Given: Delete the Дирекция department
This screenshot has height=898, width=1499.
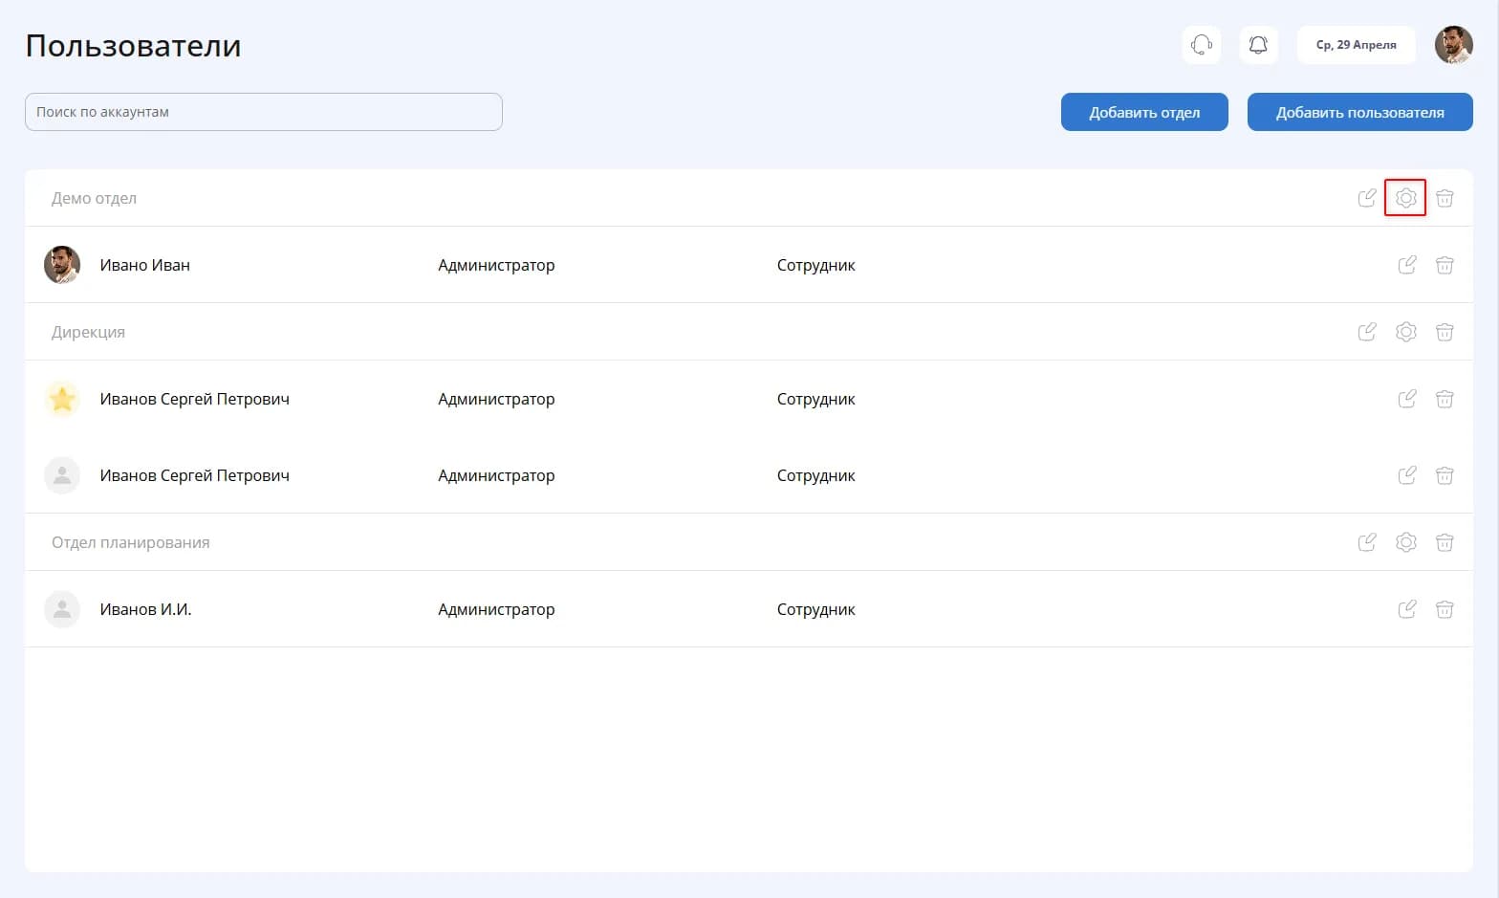Looking at the screenshot, I should (x=1445, y=332).
